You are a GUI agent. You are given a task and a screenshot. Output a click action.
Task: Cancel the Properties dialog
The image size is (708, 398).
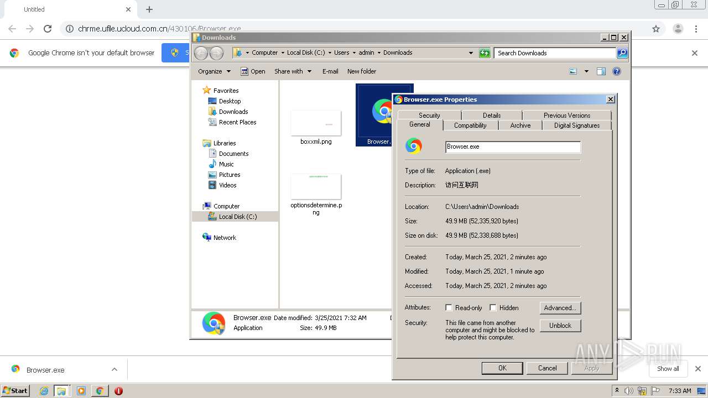pos(548,368)
